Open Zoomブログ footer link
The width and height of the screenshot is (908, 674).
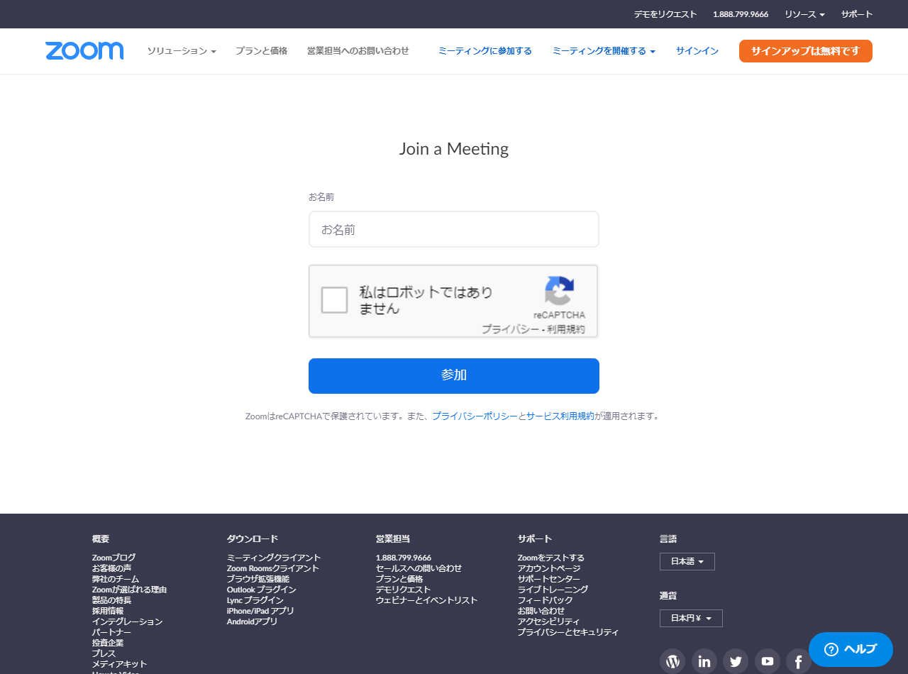113,558
